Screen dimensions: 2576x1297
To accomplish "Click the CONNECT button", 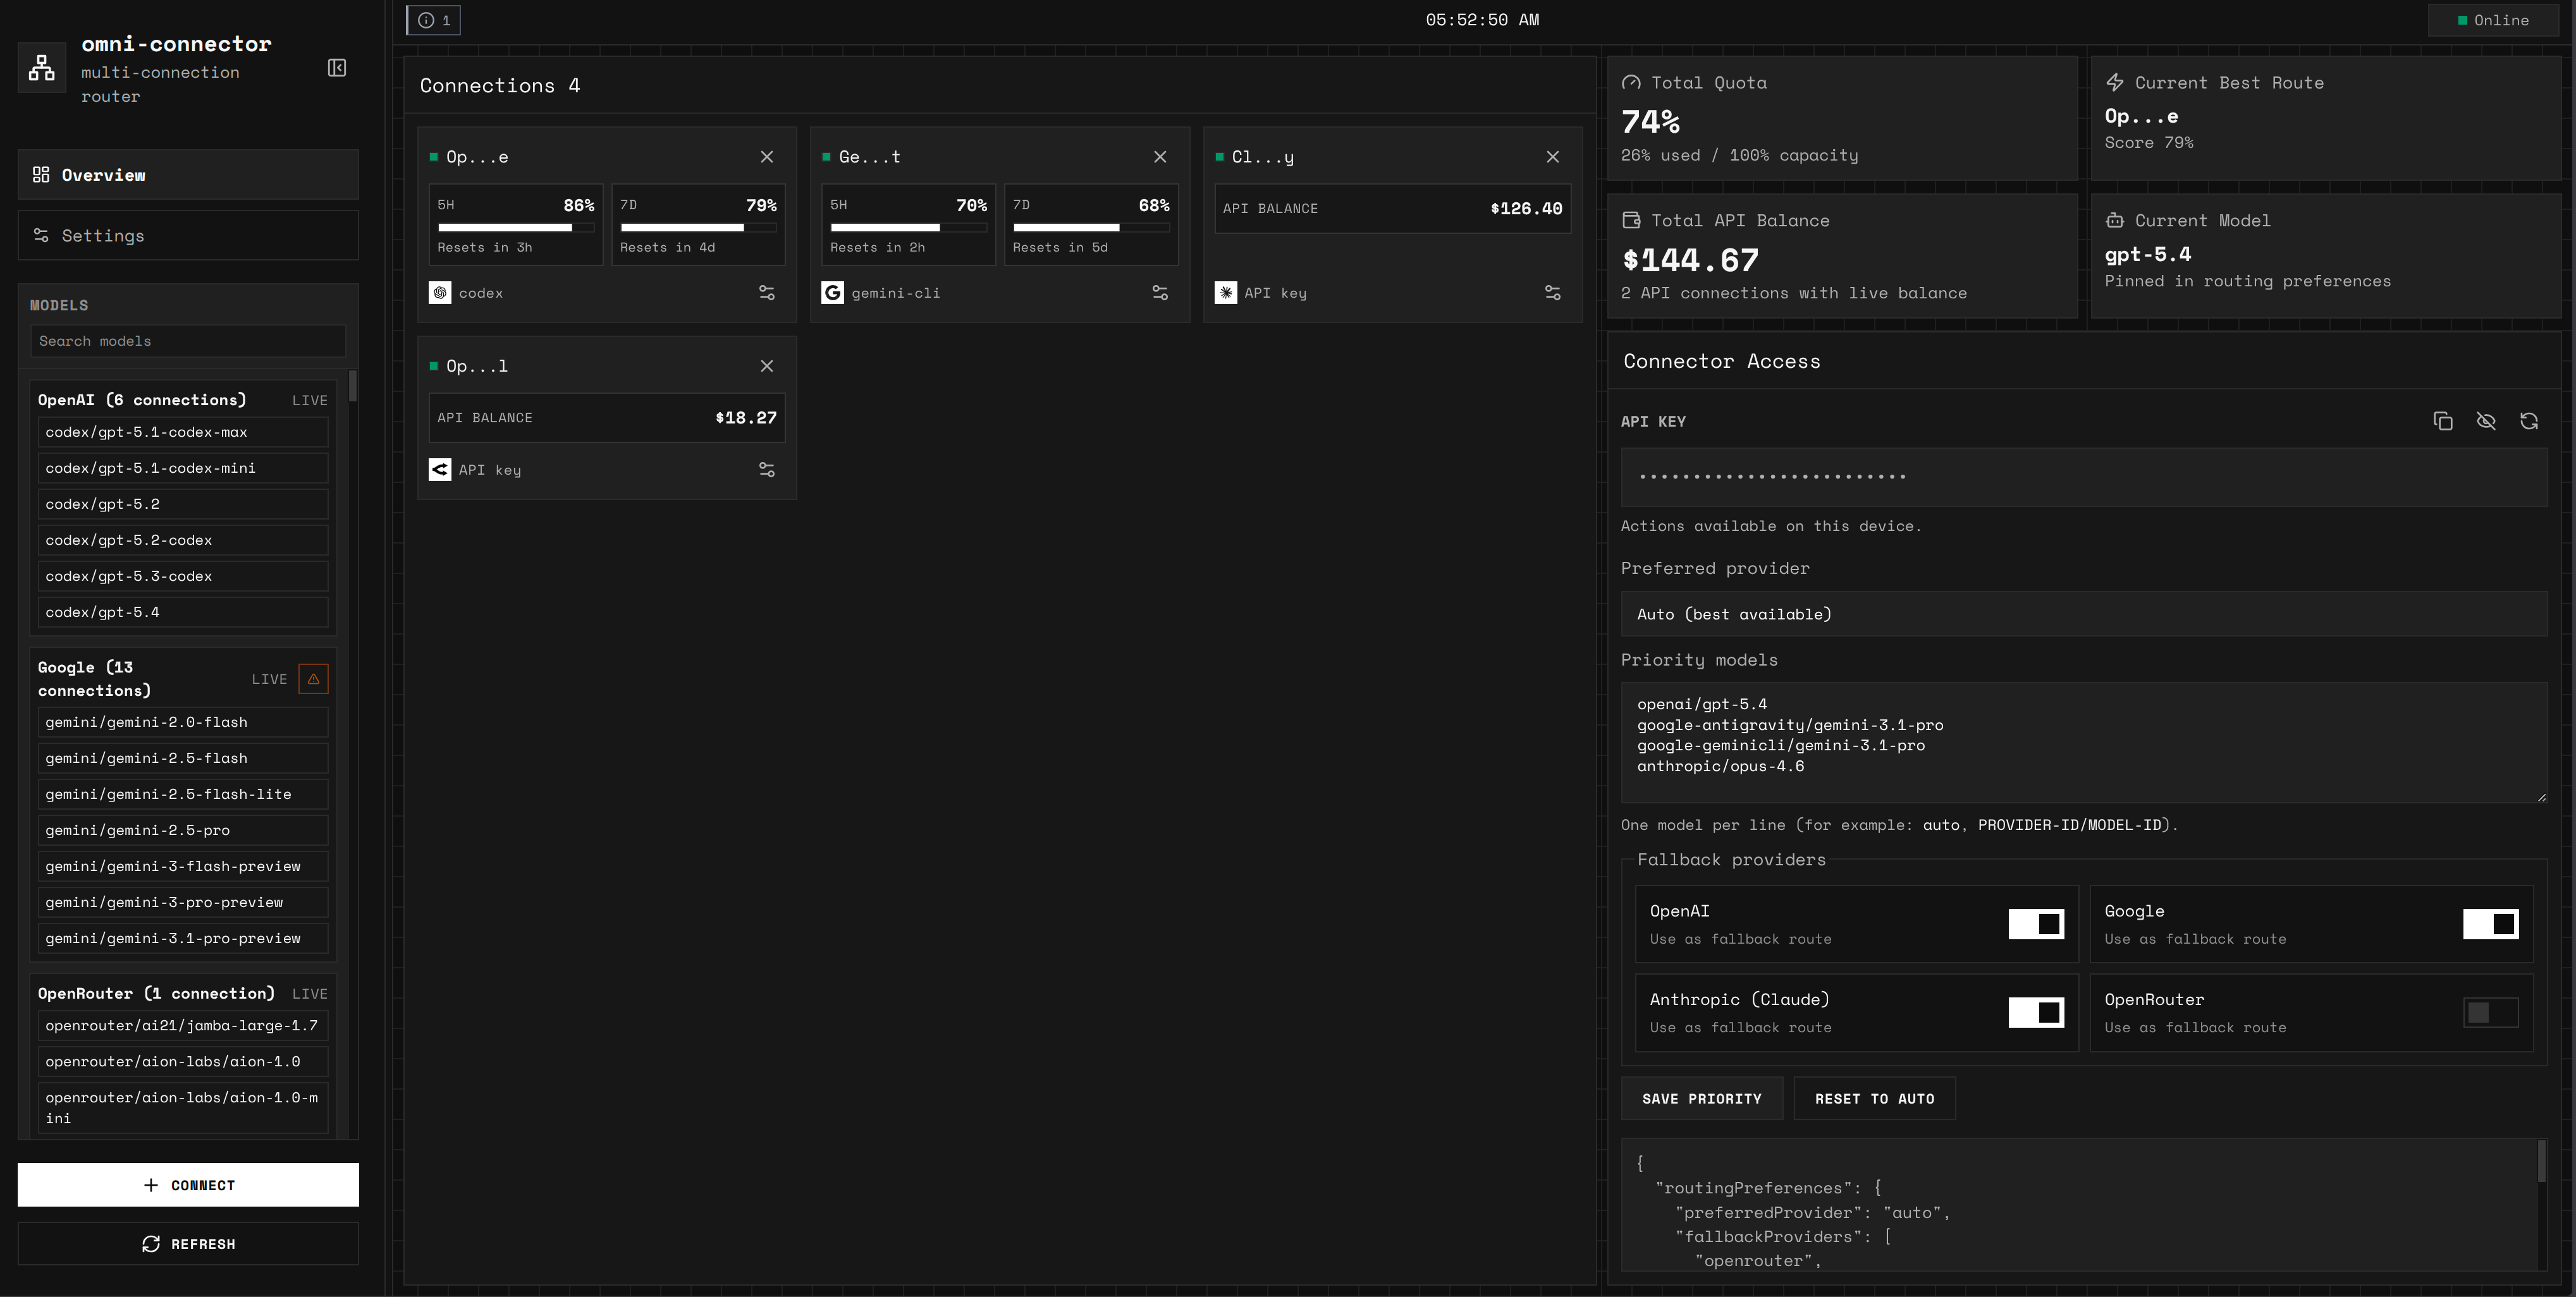I will 188,1185.
